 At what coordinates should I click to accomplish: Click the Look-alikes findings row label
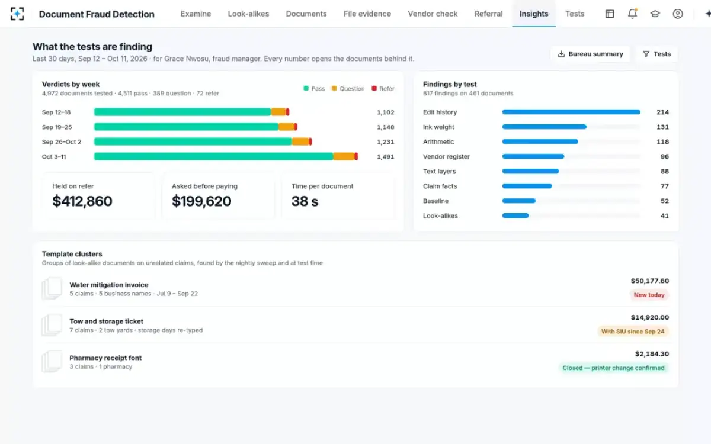point(440,216)
